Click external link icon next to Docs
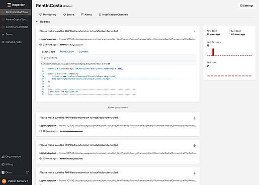Viewport: 259px width, 185px height. click(27, 172)
